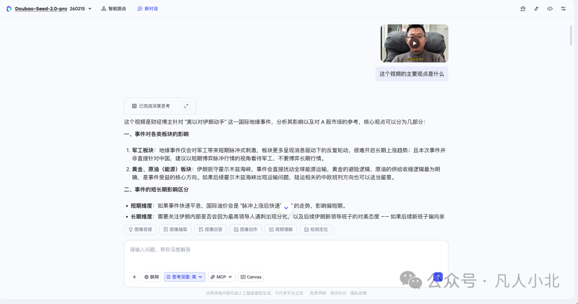Image resolution: width=578 pixels, height=304 pixels.
Task: Open the 隐私政策 privacy policy link
Action: coord(358,293)
